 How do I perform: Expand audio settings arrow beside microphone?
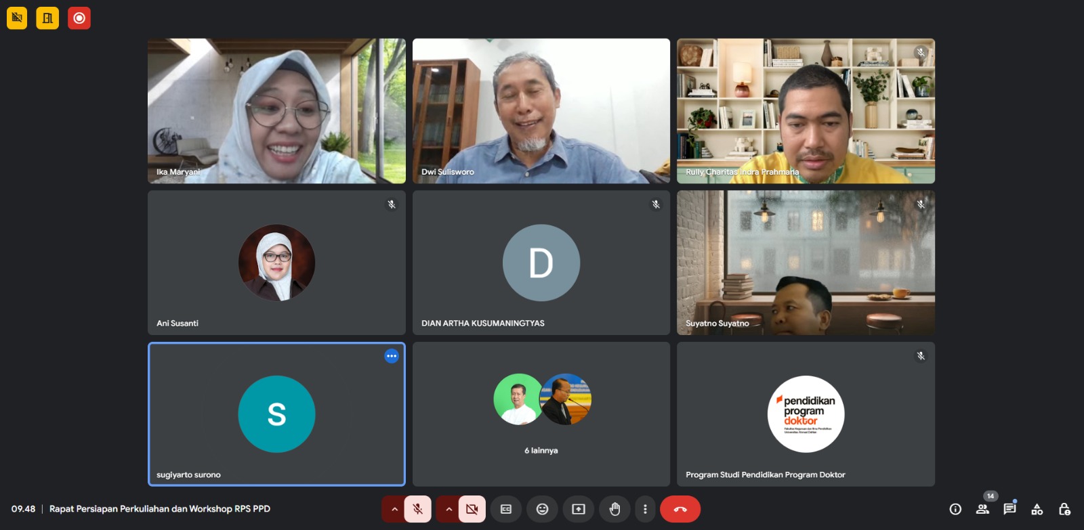coord(394,509)
